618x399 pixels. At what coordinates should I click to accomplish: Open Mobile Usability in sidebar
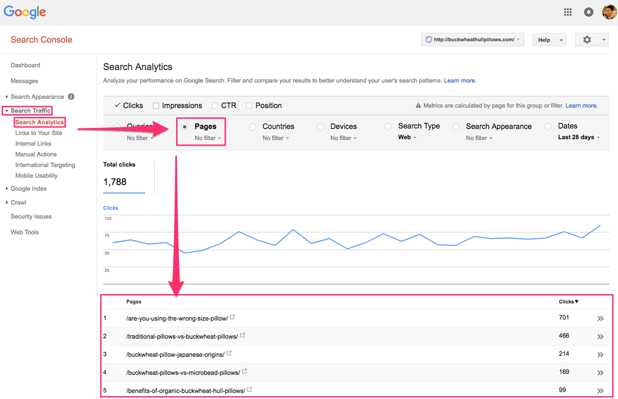[x=36, y=176]
